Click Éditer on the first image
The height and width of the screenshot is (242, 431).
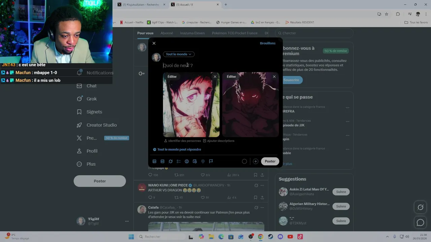[x=172, y=77]
